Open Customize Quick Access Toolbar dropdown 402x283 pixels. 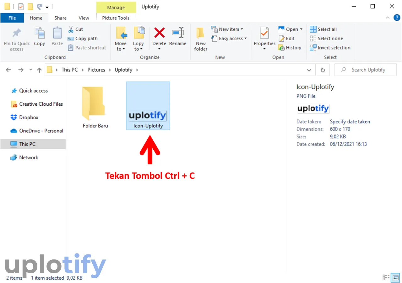point(47,6)
